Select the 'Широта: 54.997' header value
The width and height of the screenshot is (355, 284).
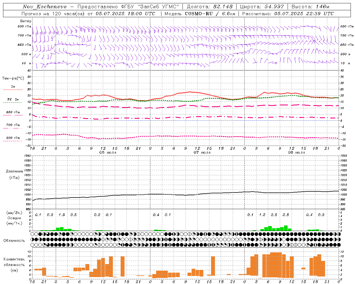(x=262, y=7)
